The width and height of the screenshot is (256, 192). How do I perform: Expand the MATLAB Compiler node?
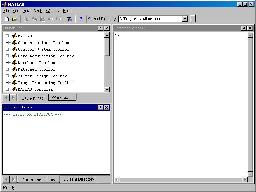click(x=7, y=89)
